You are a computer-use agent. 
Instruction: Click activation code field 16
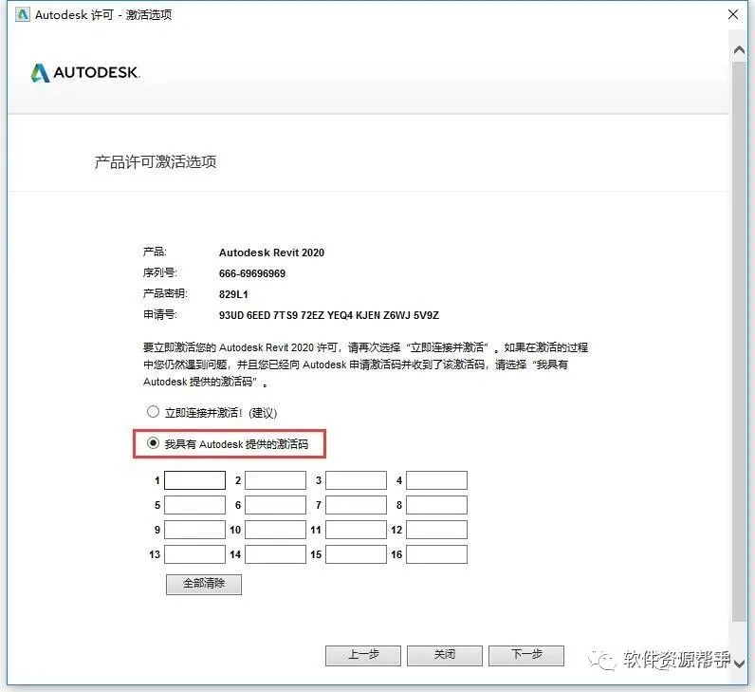click(436, 554)
